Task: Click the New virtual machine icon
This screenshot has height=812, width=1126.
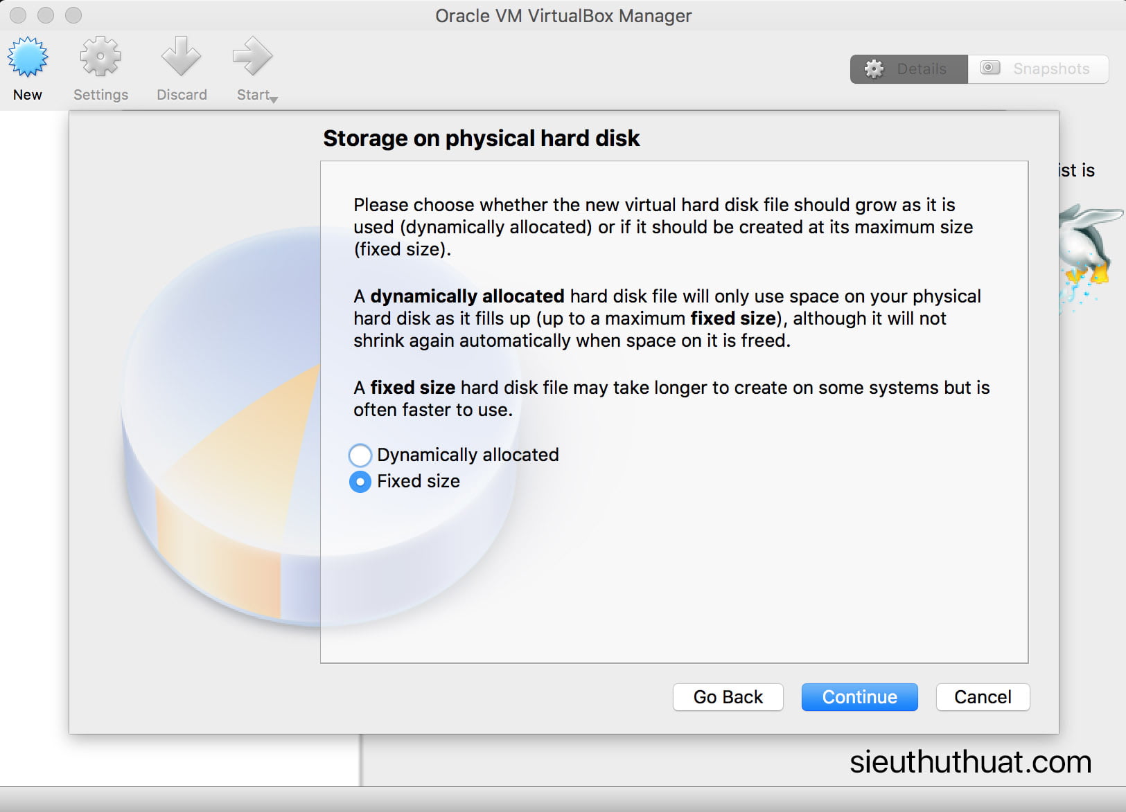Action: click(x=28, y=58)
